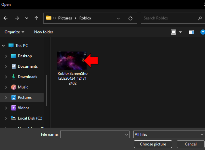Open Desktop in the sidebar
Screen dimensions: 205x150
(21, 56)
